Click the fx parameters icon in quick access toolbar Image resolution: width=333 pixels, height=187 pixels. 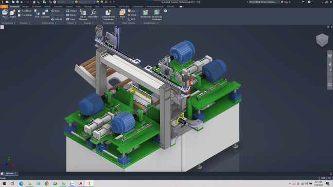click(x=106, y=2)
